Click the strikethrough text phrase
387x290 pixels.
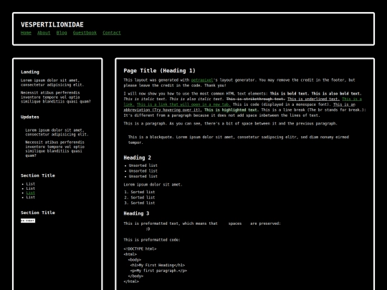click(x=255, y=99)
